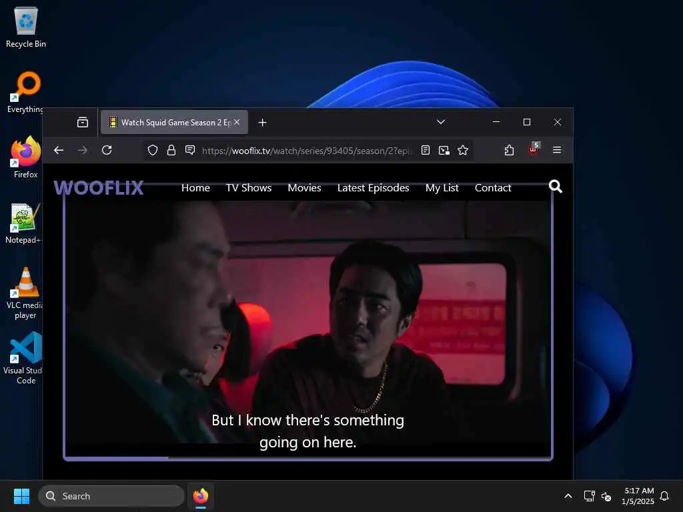Reload the current page
The image size is (683, 512).
[x=107, y=150]
